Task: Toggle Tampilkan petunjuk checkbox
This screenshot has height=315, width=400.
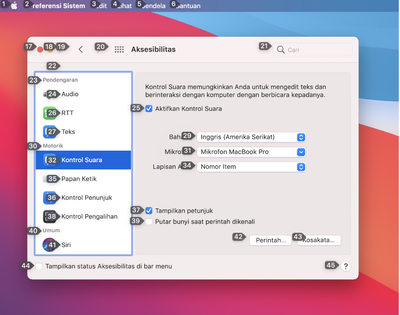Action: (x=149, y=211)
